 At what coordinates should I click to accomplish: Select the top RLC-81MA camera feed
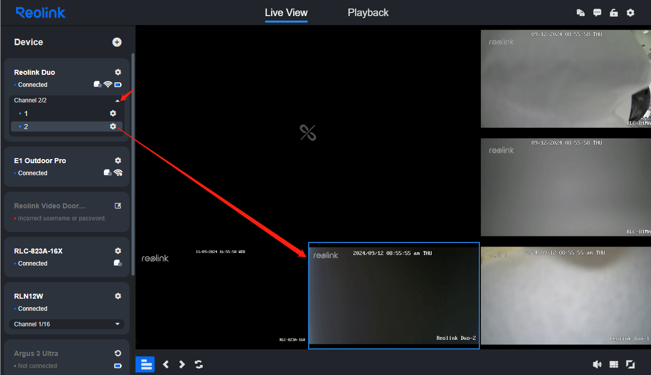[x=566, y=79]
